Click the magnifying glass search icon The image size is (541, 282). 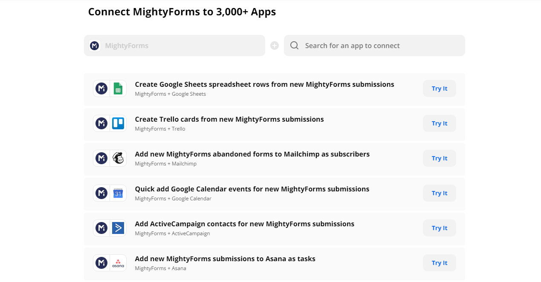294,46
